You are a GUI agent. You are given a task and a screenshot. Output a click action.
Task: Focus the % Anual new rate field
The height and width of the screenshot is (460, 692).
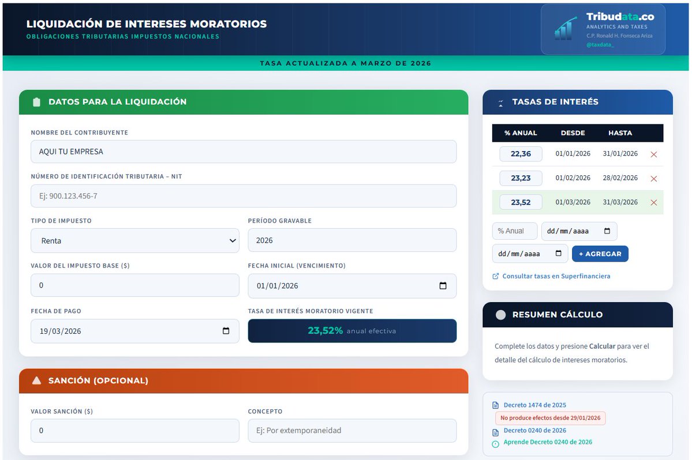point(515,231)
